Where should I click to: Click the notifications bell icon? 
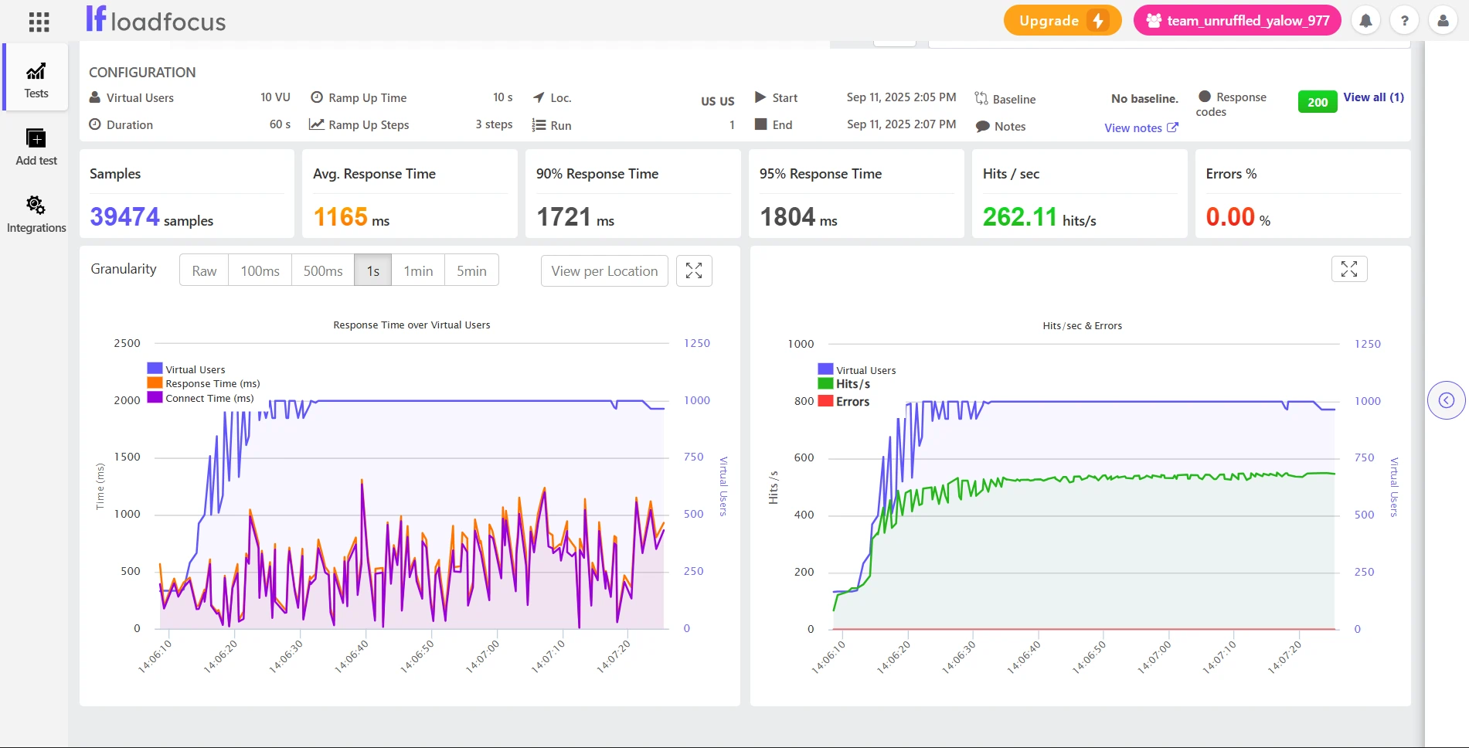point(1365,21)
